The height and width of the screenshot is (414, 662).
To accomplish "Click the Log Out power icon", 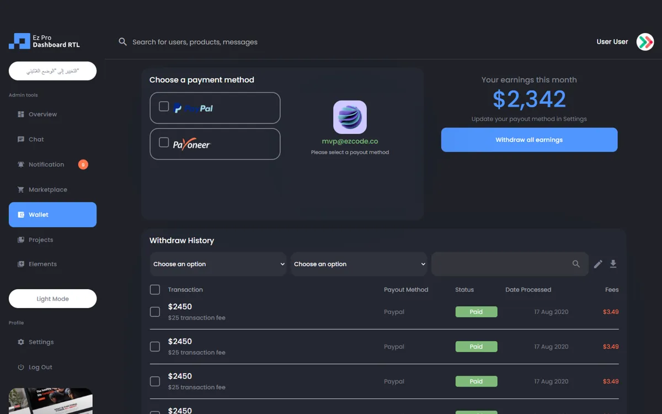I will point(21,367).
